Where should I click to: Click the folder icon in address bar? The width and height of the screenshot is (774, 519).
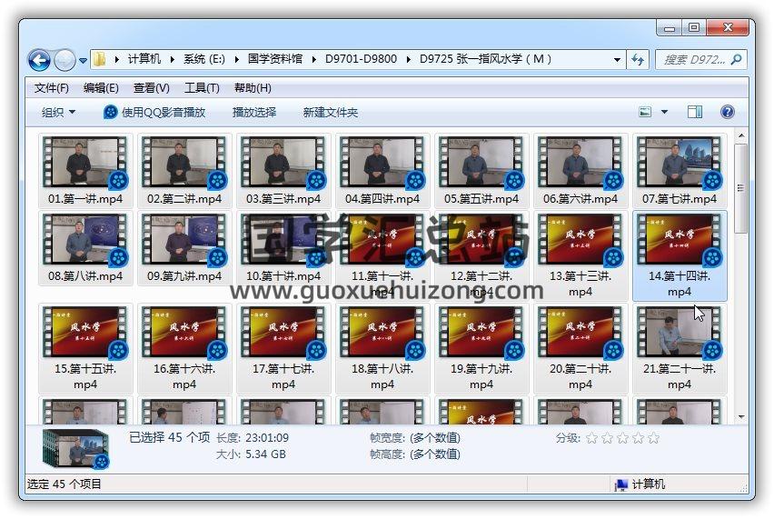(x=99, y=59)
